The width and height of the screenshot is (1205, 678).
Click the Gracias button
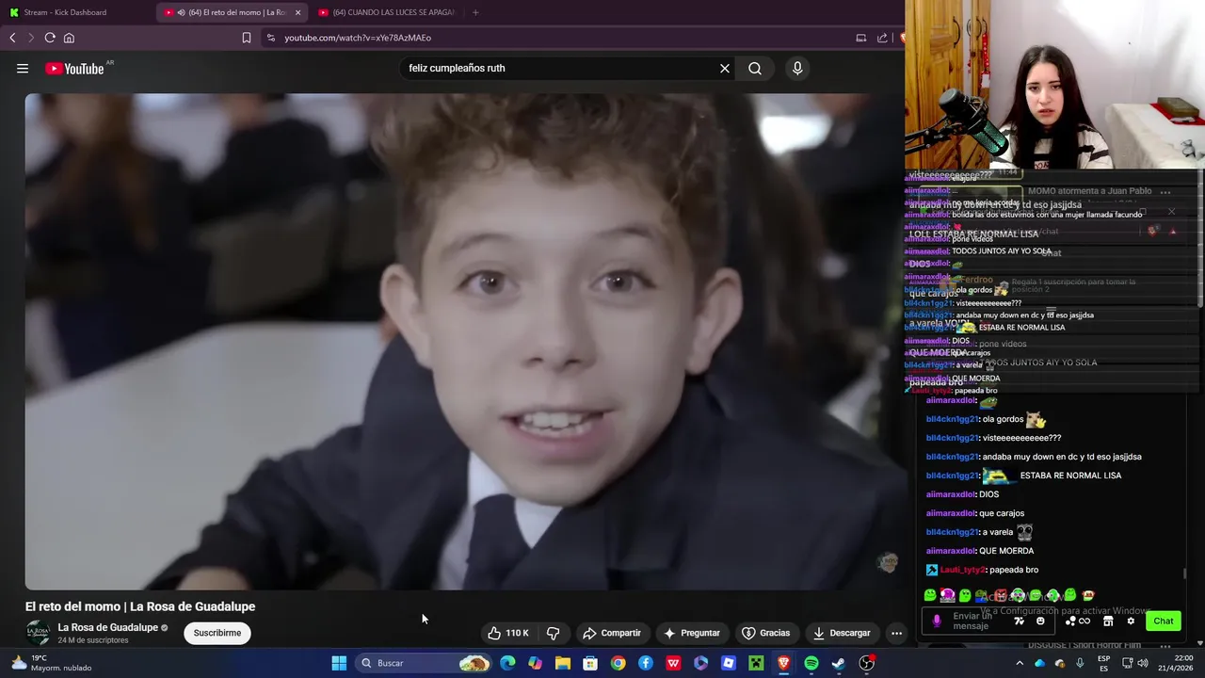click(x=766, y=633)
